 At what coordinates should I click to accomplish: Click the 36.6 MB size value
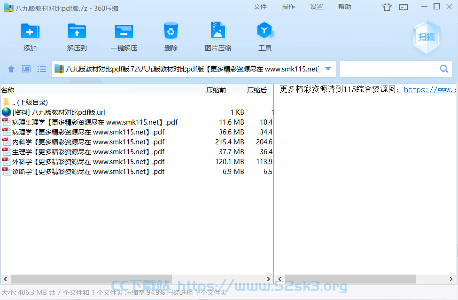(x=231, y=132)
